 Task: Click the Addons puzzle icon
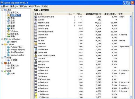click(x=8, y=42)
